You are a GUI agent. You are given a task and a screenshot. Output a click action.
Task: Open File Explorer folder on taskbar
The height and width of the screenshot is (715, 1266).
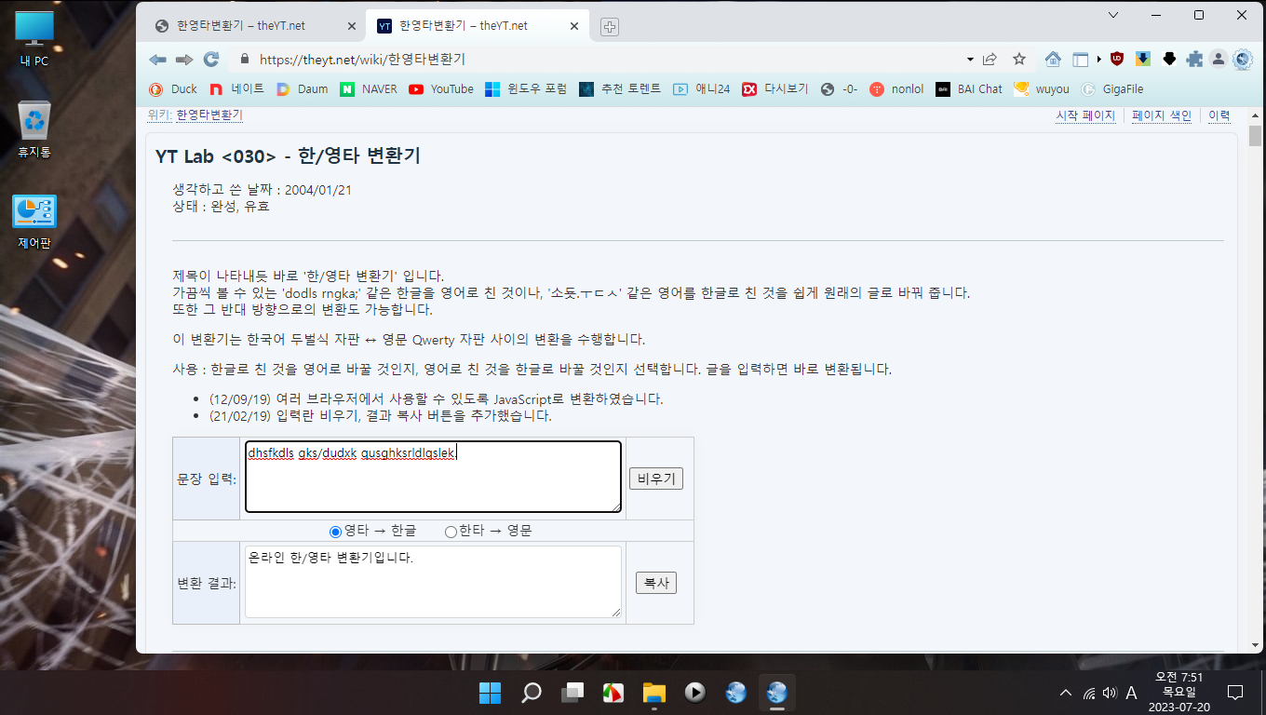tap(654, 693)
